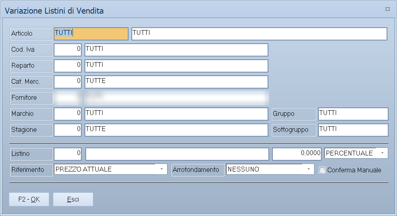Click the Listino description field

click(x=177, y=154)
